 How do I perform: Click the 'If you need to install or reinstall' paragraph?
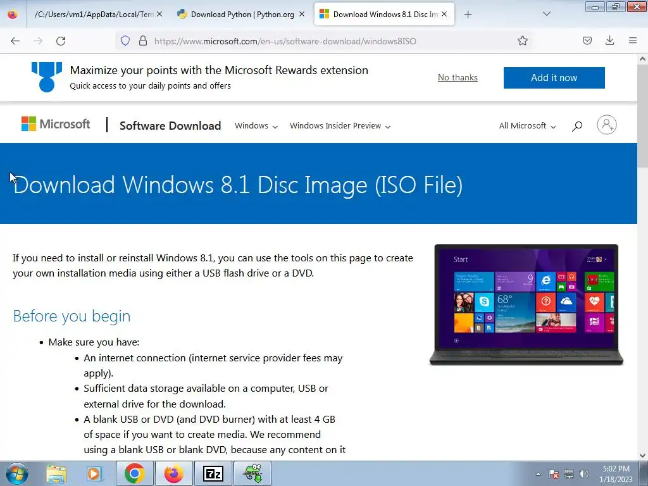tap(213, 265)
